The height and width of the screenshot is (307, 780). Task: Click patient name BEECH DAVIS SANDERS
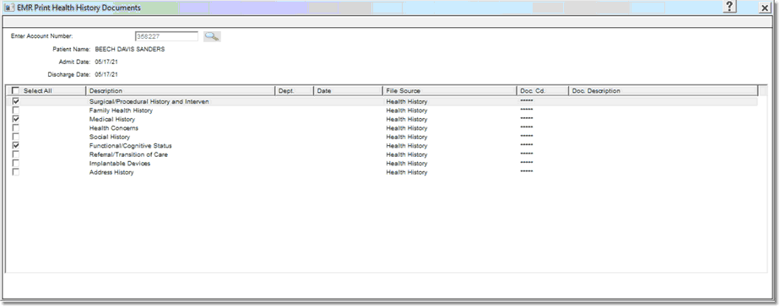(x=129, y=50)
